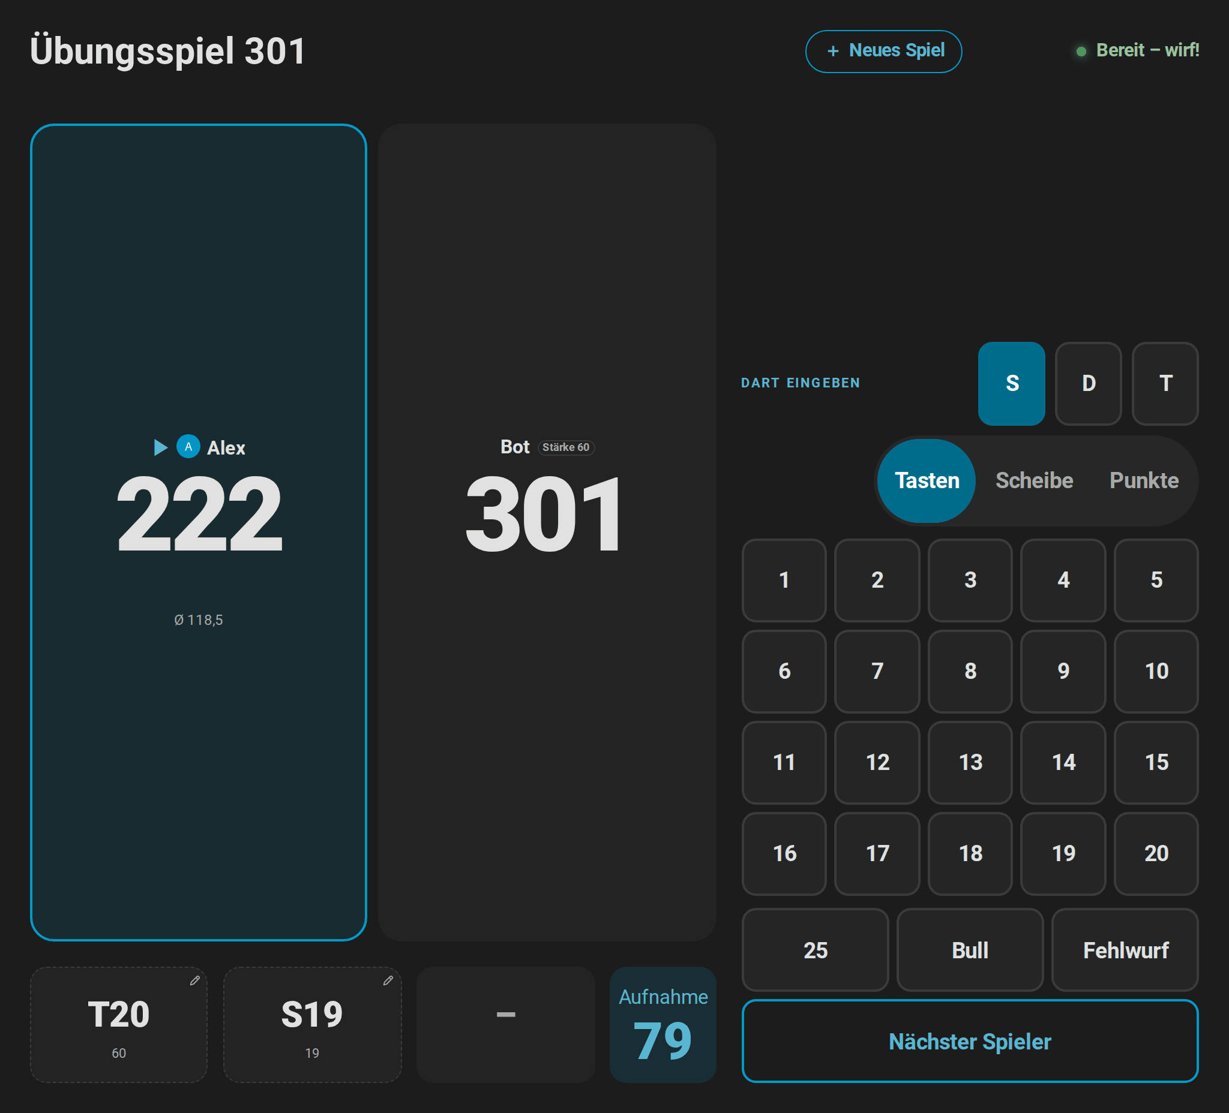
Task: Select the Bot player card showing 301
Action: [x=547, y=533]
